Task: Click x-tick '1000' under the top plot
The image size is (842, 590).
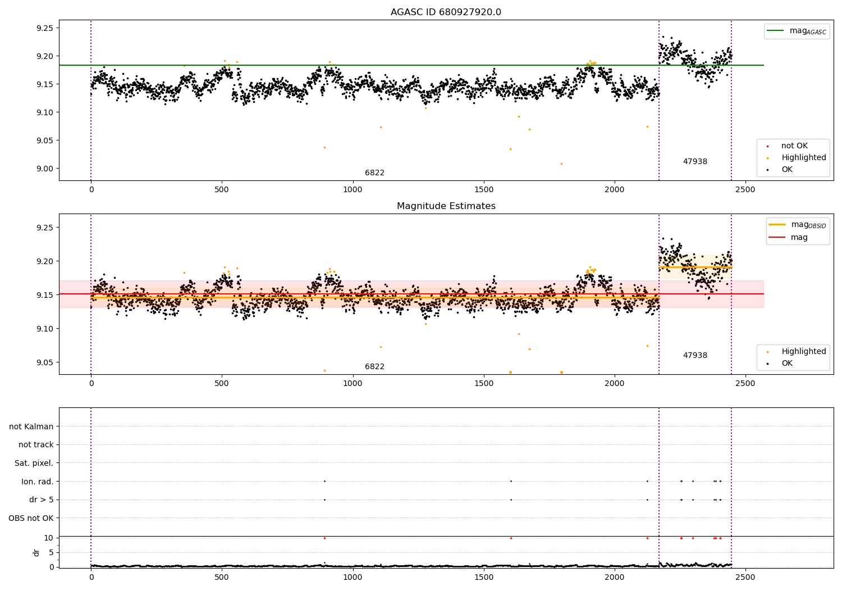Action: pyautogui.click(x=353, y=189)
